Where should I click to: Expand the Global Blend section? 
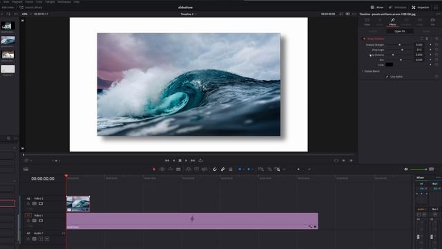click(x=363, y=71)
